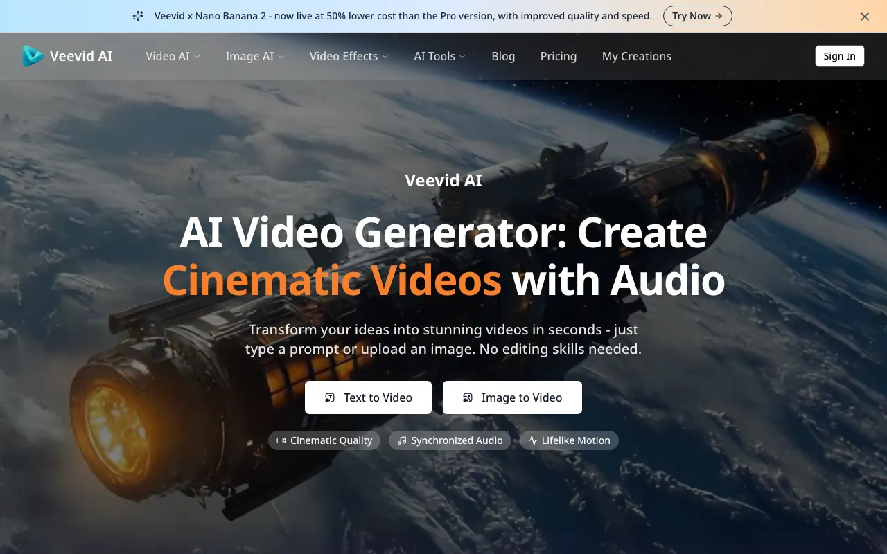Go to the Blog page

click(x=503, y=56)
